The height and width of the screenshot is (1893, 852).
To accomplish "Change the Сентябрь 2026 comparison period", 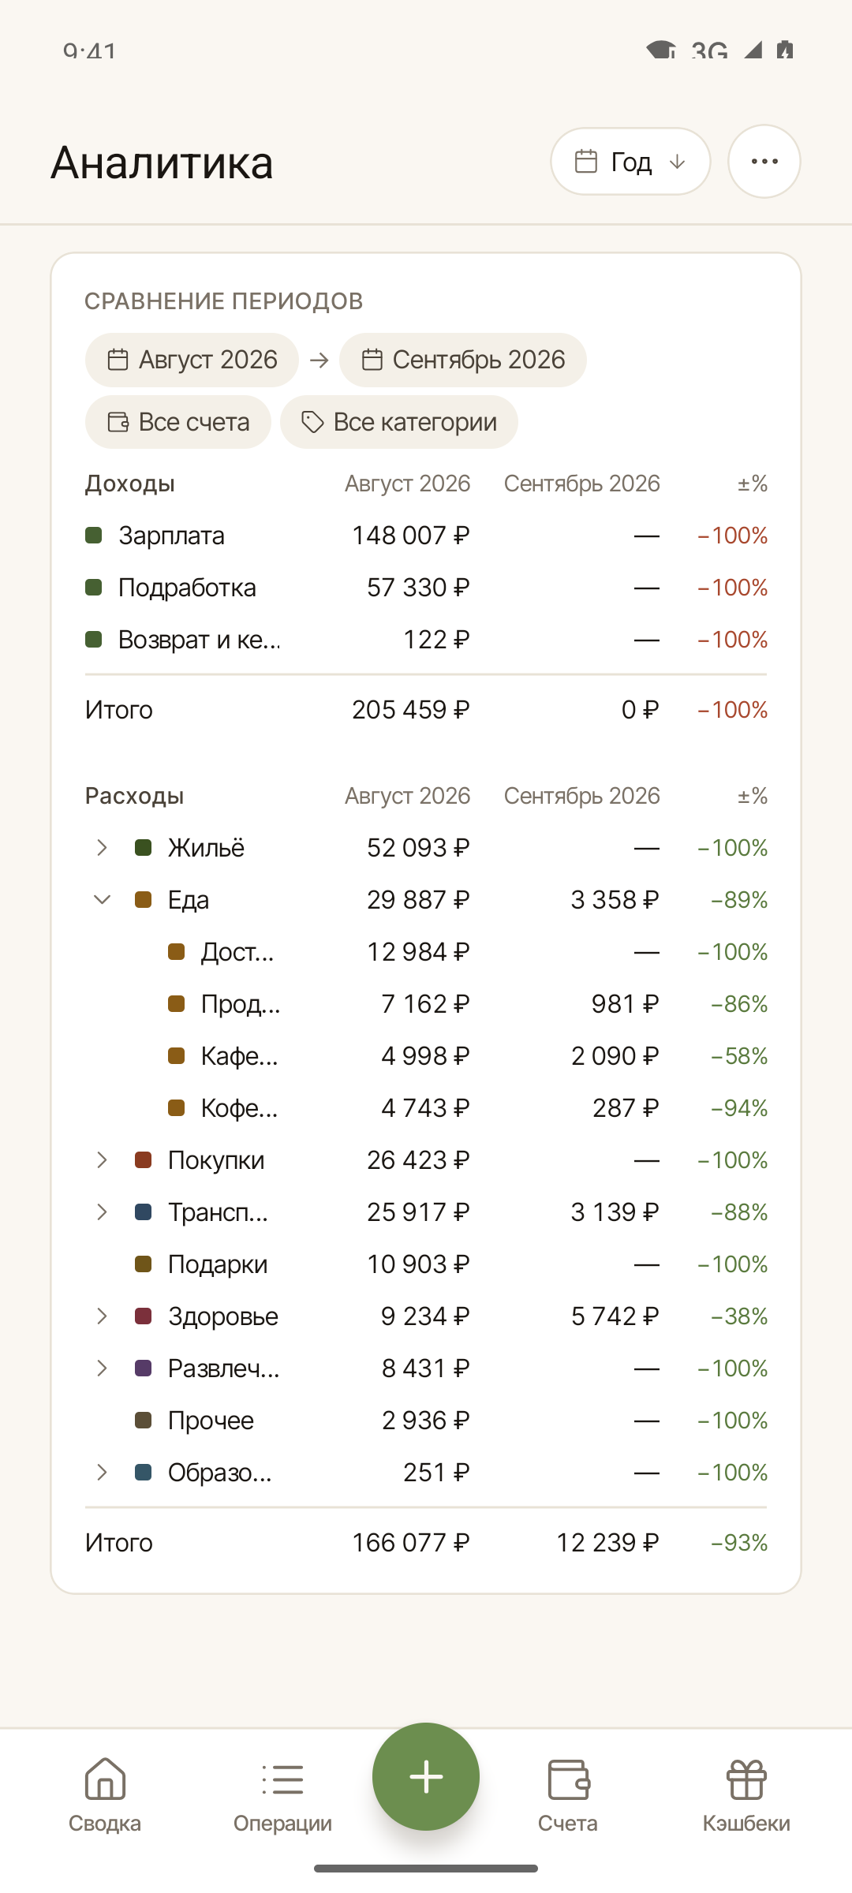I will pos(463,360).
